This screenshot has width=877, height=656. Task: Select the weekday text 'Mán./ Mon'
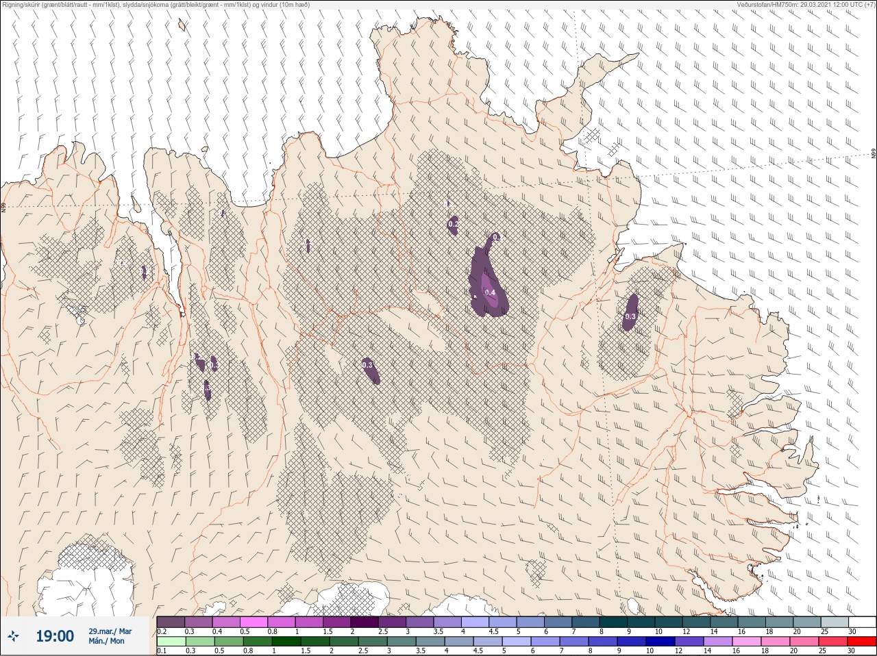coord(106,642)
